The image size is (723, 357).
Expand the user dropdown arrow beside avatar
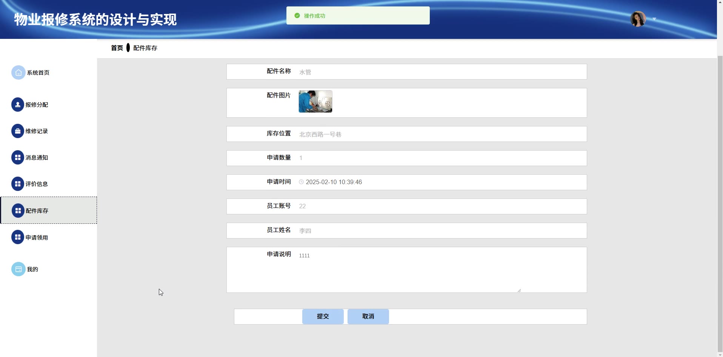point(654,19)
